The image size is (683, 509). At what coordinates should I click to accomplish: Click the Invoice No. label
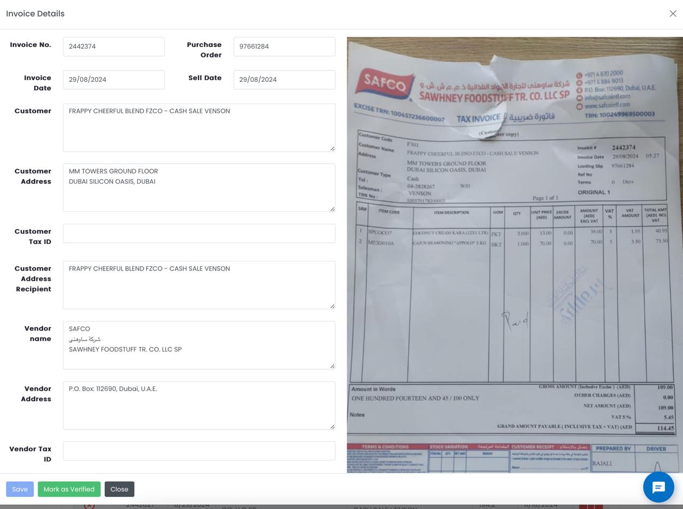point(30,45)
